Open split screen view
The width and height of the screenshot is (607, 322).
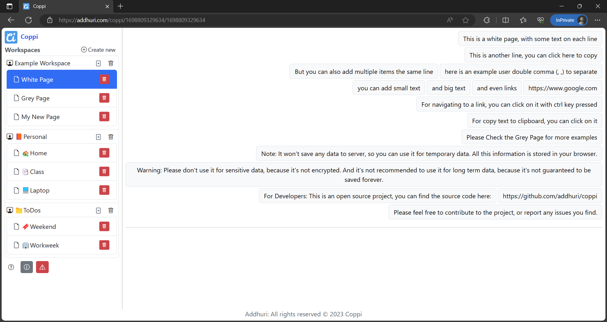(x=506, y=20)
